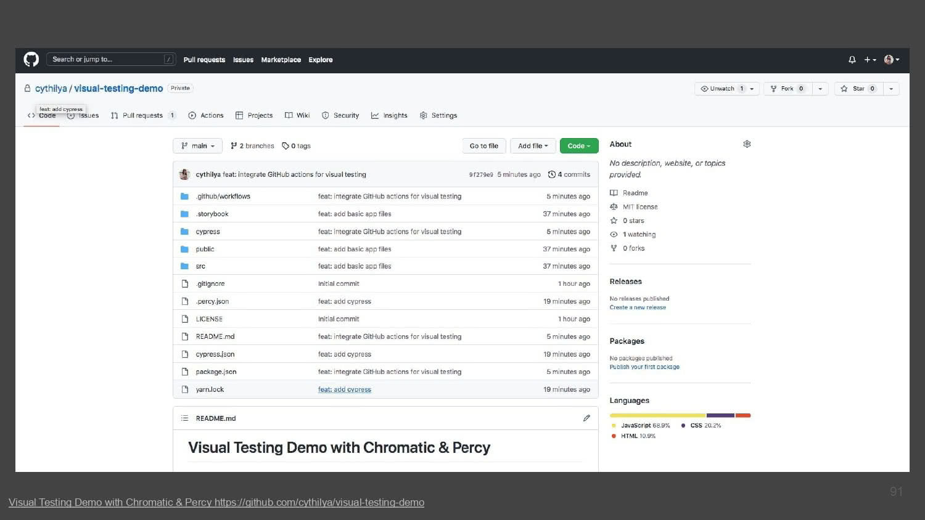Click the CSS 20.2% language entry
The width and height of the screenshot is (925, 520).
coord(701,426)
